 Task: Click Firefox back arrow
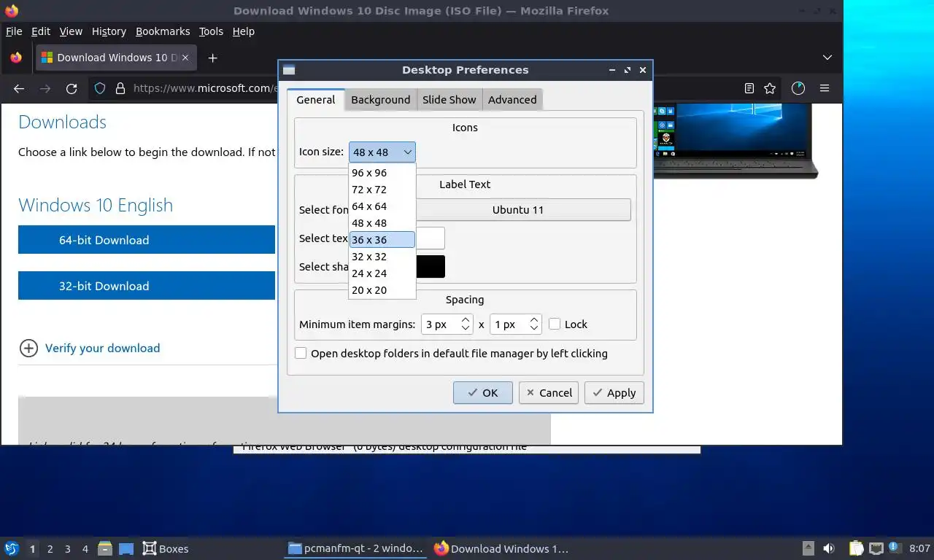pos(19,88)
